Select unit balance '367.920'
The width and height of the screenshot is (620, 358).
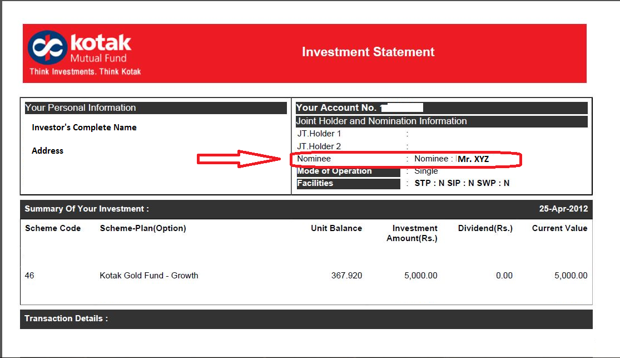(346, 276)
